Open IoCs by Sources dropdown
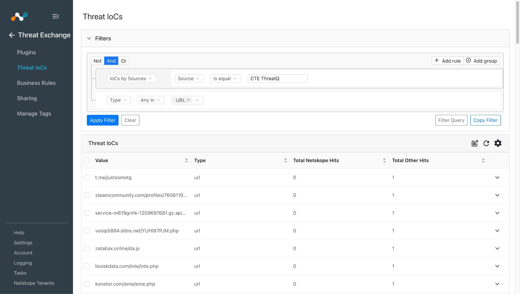Image resolution: width=520 pixels, height=294 pixels. tap(132, 79)
